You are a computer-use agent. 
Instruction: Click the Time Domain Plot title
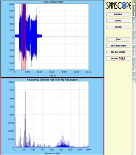pyautogui.click(x=52, y=2)
